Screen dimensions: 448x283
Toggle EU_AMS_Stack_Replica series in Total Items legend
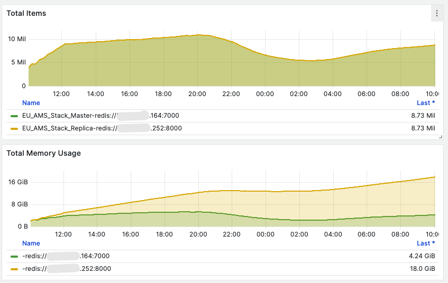tap(102, 128)
